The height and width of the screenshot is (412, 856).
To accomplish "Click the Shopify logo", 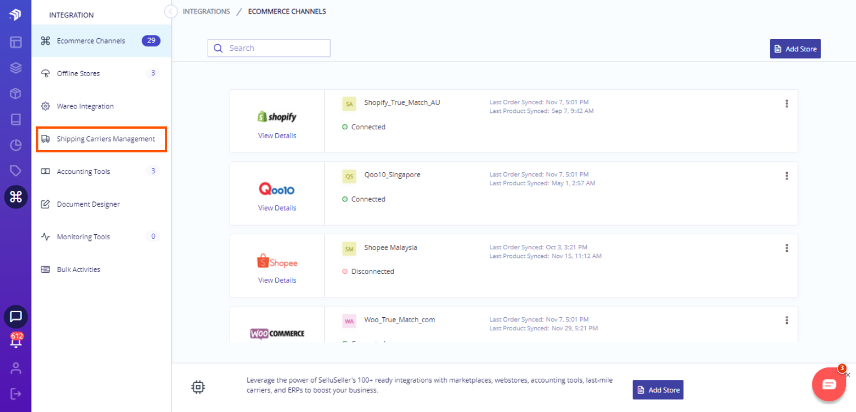I will (276, 116).
